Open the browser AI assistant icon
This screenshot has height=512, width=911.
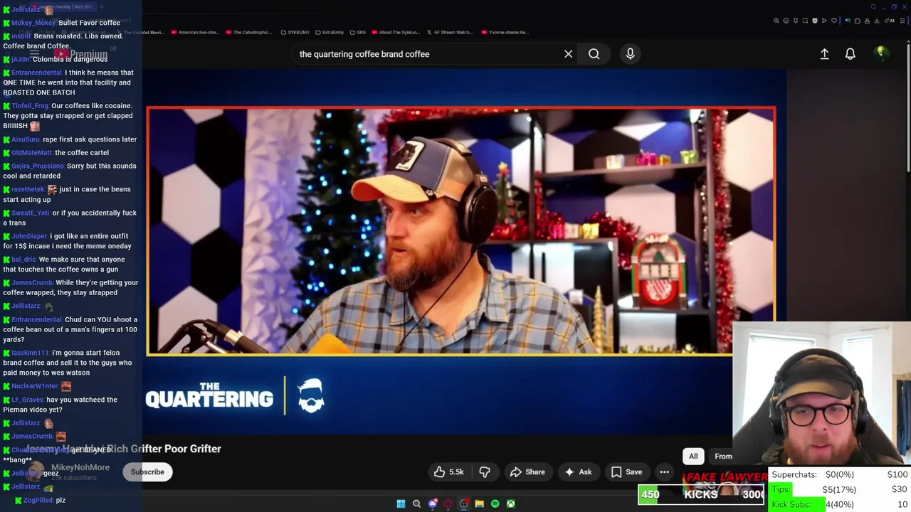[x=890, y=21]
